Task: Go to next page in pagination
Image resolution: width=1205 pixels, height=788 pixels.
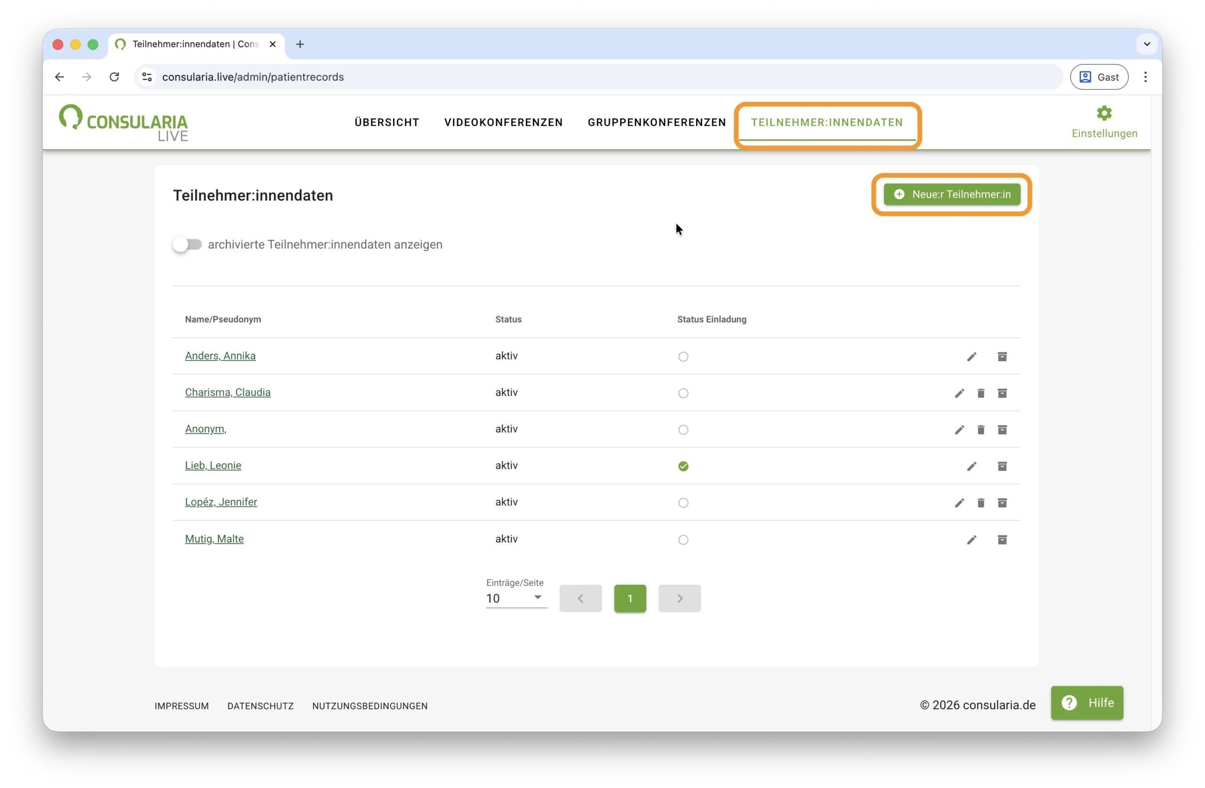Action: [679, 598]
